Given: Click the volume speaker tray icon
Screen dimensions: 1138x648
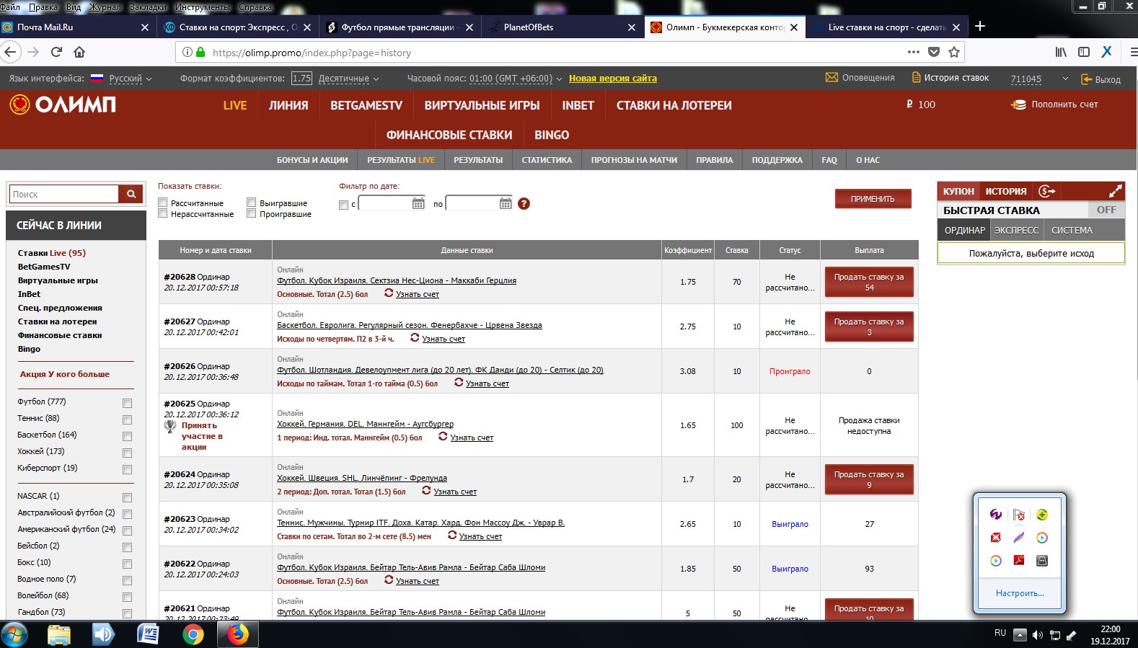Looking at the screenshot, I should [1038, 635].
